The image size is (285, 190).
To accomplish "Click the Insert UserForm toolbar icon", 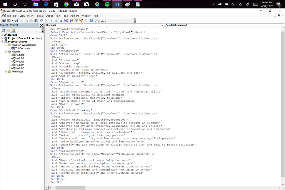I will pos(9,21).
